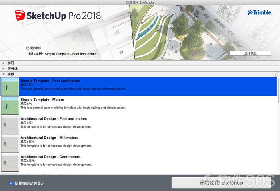
Task: Click the 选择模板 button
Action: (250, 53)
